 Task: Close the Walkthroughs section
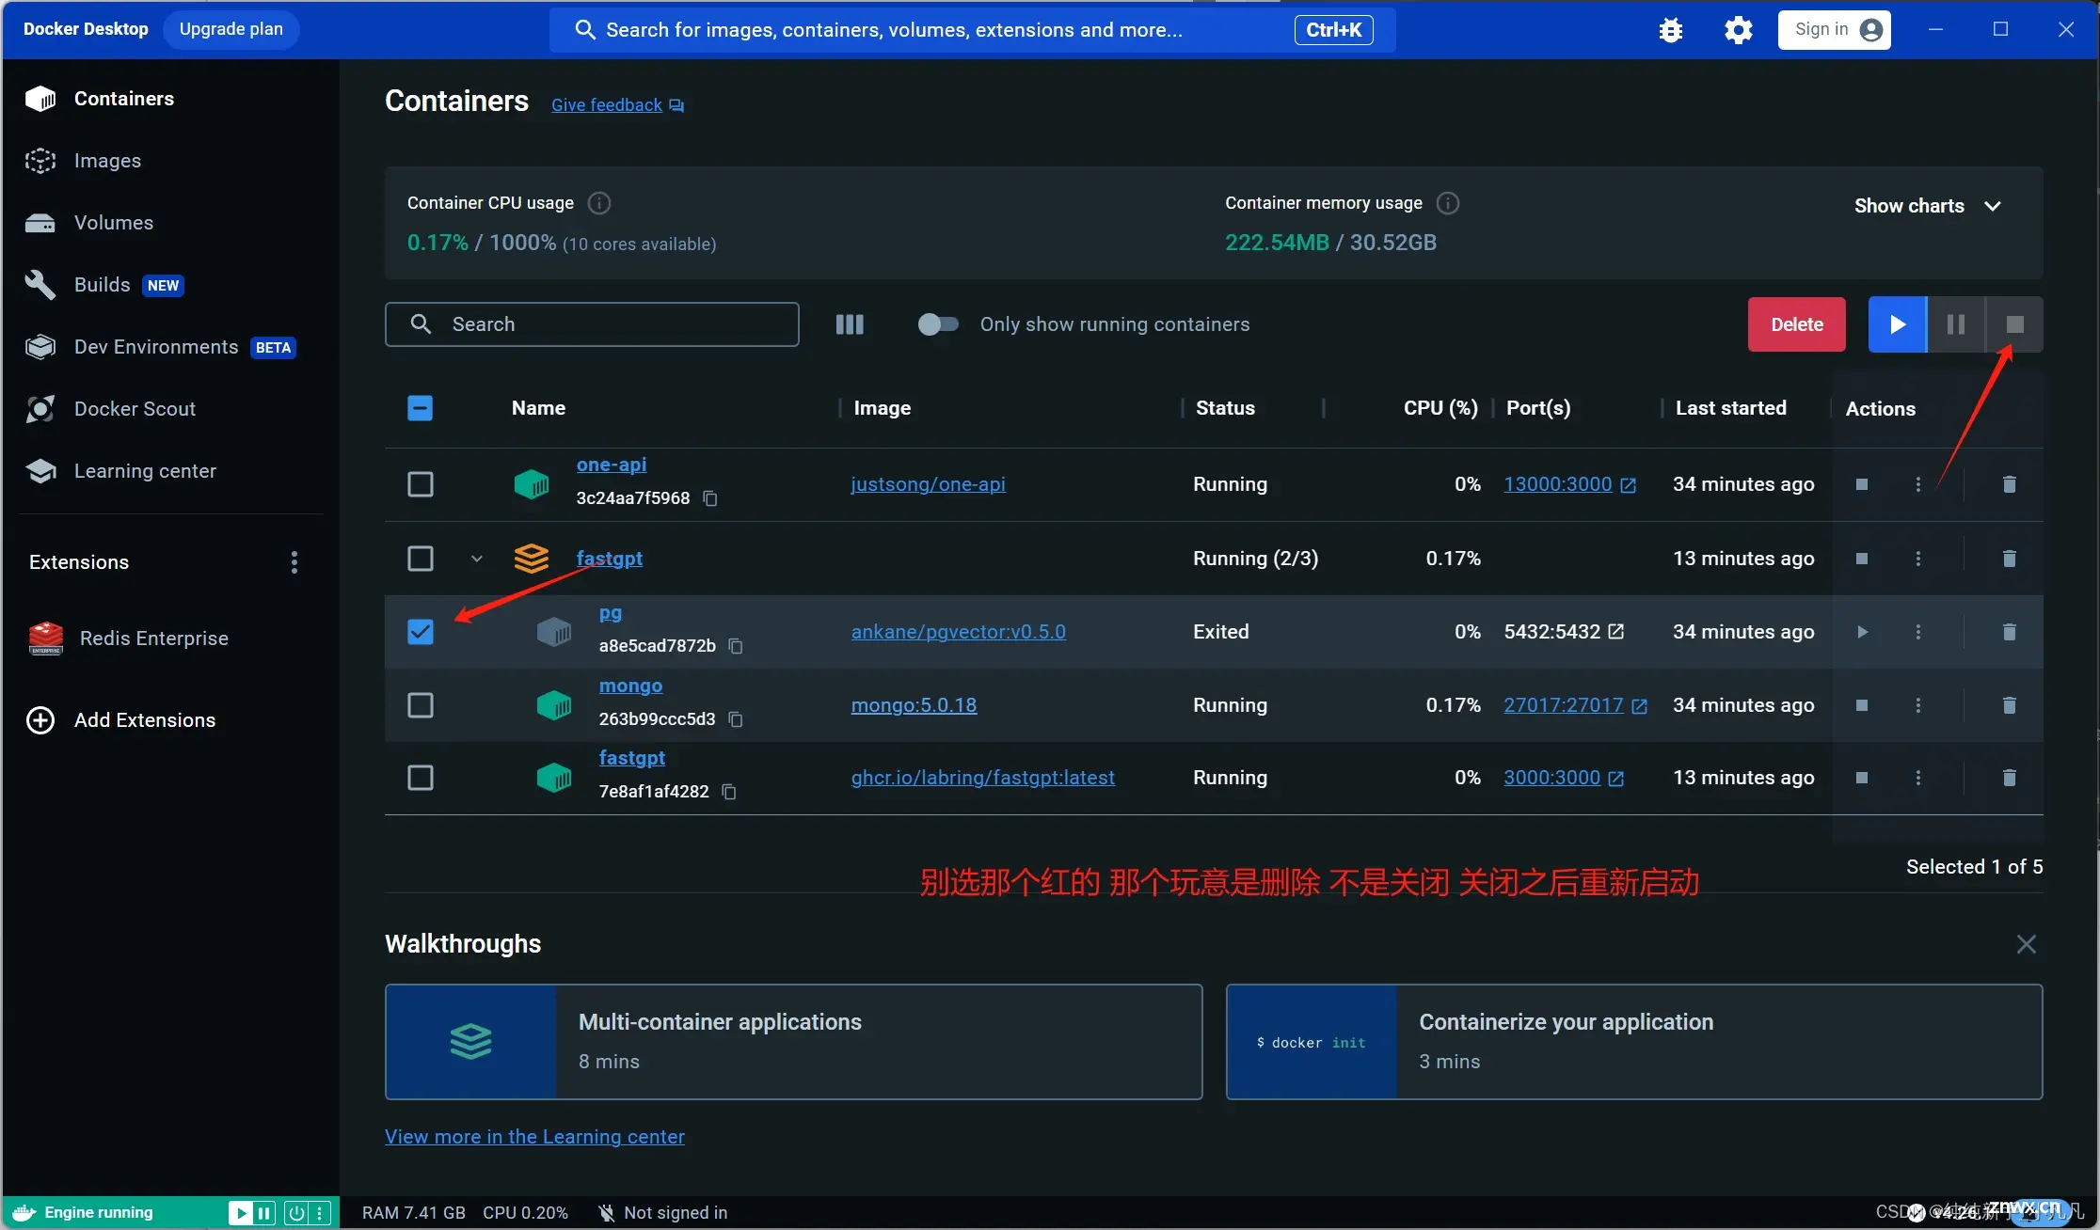[x=2027, y=944]
